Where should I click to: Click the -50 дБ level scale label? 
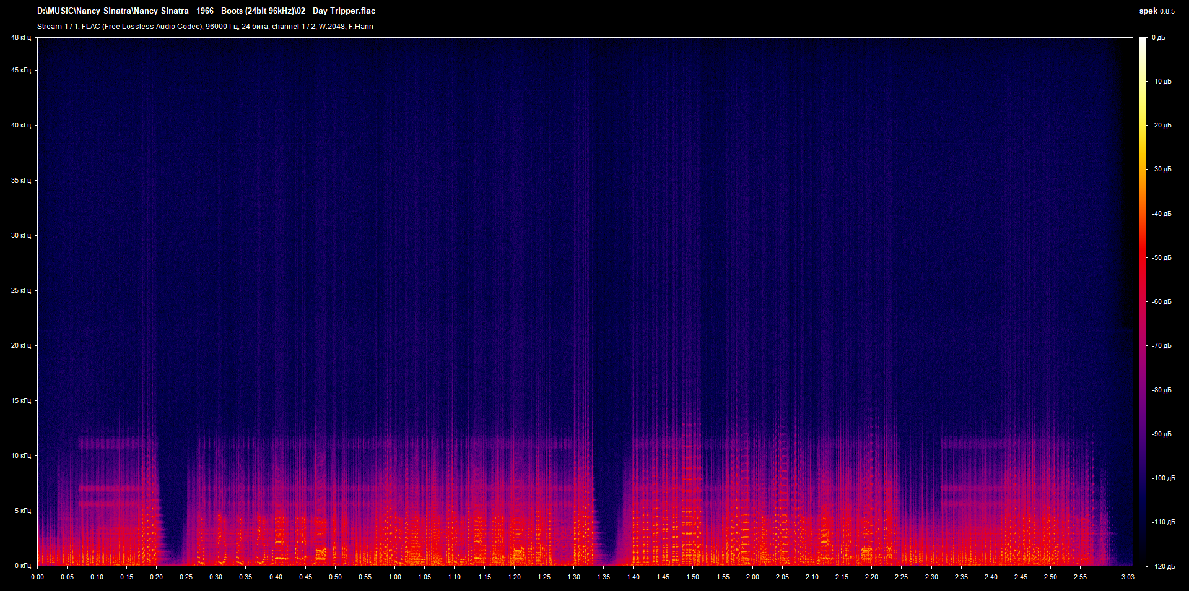[1161, 258]
